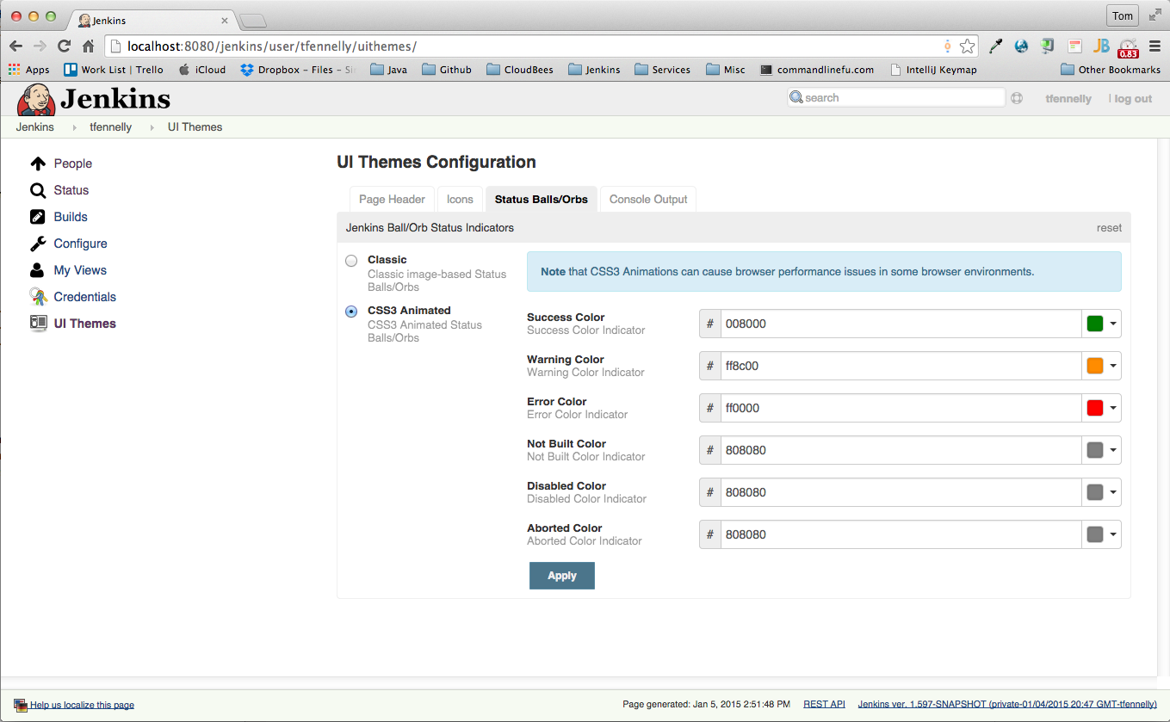Click the Credentials keys icon
Image resolution: width=1170 pixels, height=722 pixels.
click(x=38, y=297)
